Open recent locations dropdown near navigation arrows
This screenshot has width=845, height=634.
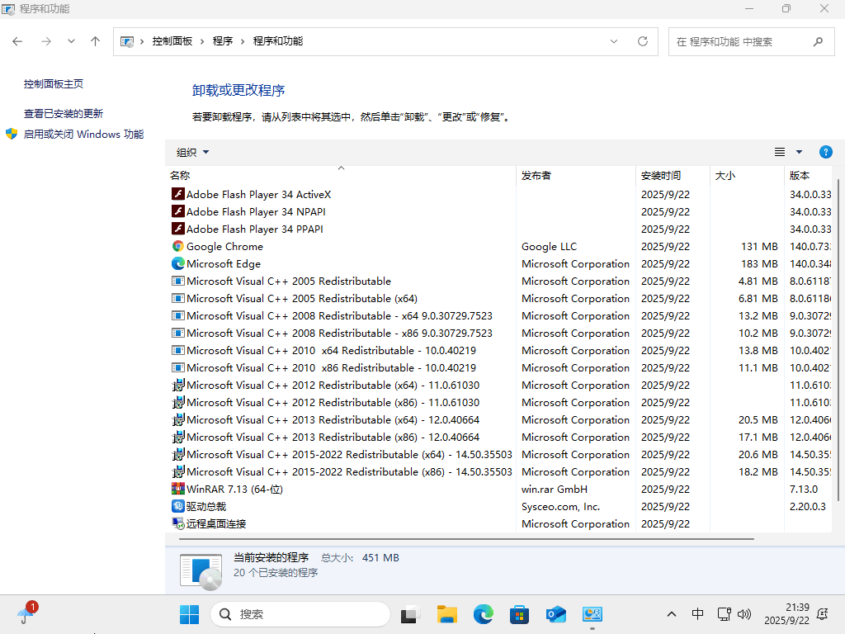pyautogui.click(x=71, y=41)
